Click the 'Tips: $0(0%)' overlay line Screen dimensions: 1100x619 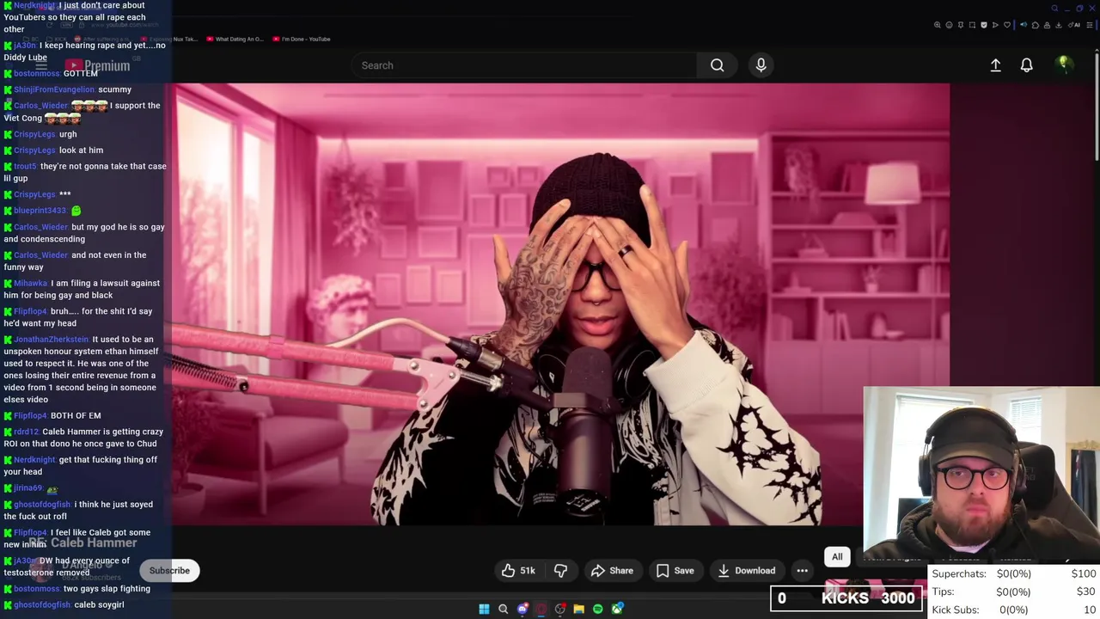(1014, 591)
